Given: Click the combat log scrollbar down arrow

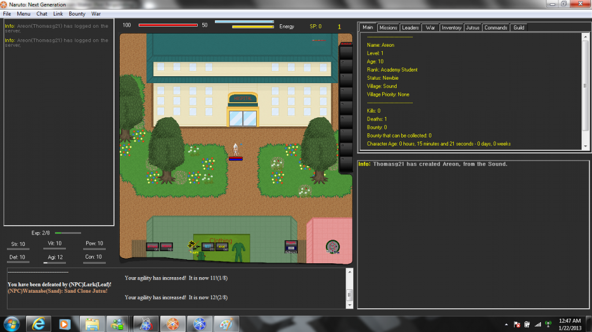Looking at the screenshot, I should pos(350,305).
